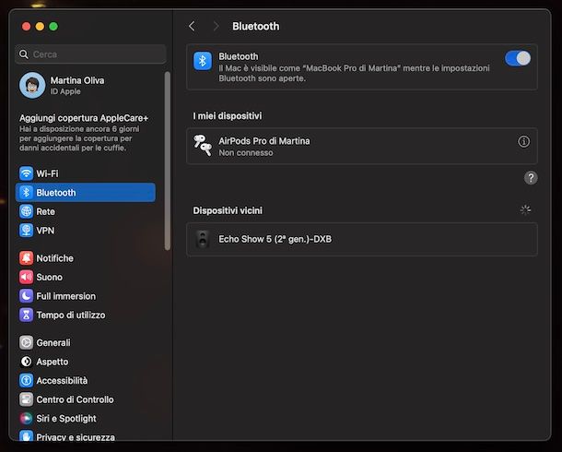Go back with the left chevron
Viewport: 562px width, 452px height.
click(193, 26)
